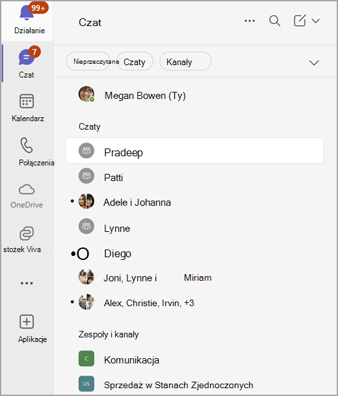Open the Działanie activity bell icon

(27, 12)
